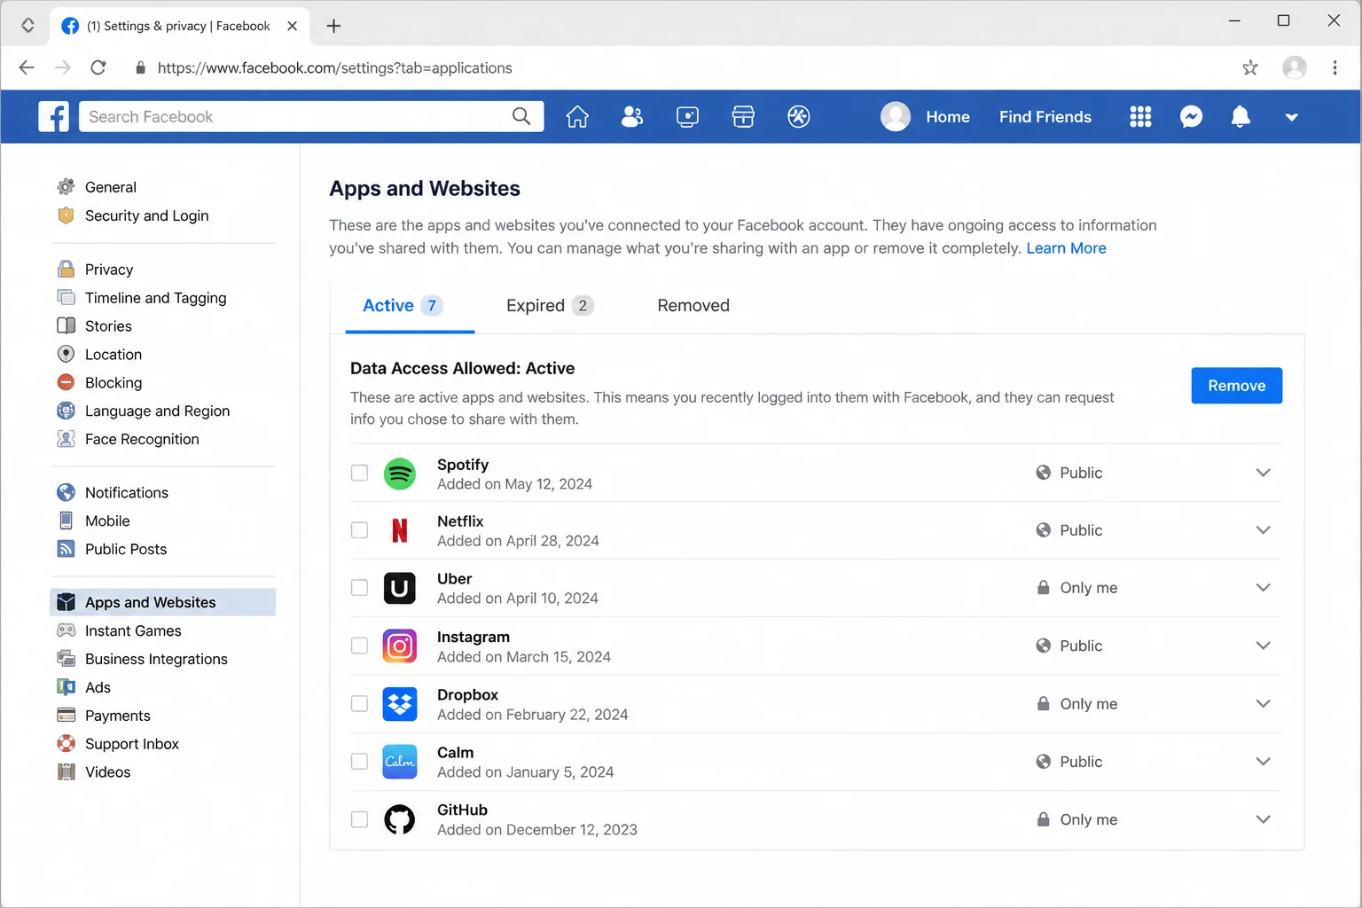Image resolution: width=1362 pixels, height=908 pixels.
Task: Open the Watch video icon
Action: tap(687, 116)
